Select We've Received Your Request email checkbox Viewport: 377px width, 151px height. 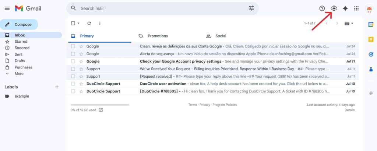pyautogui.click(x=73, y=69)
